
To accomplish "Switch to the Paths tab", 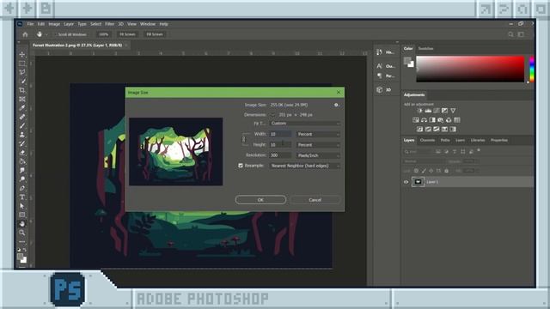I will click(445, 140).
